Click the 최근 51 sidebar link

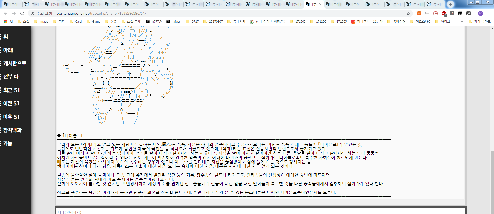[11, 90]
